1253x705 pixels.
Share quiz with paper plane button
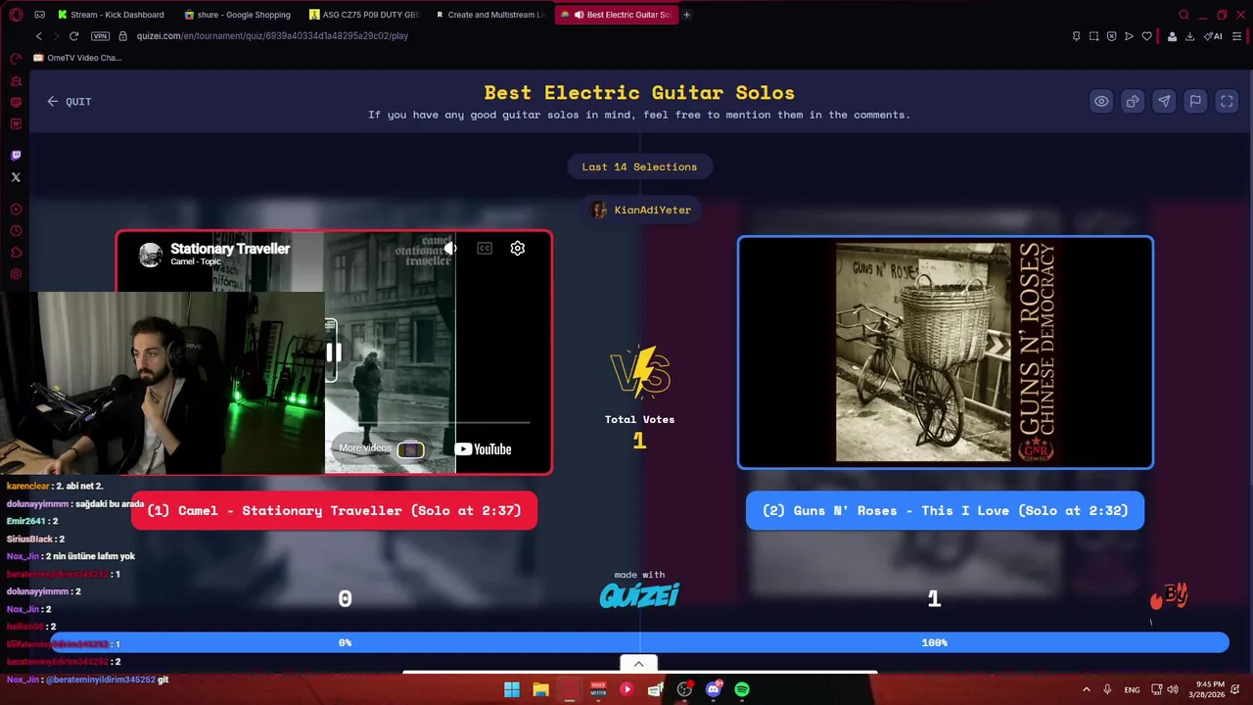tap(1164, 102)
